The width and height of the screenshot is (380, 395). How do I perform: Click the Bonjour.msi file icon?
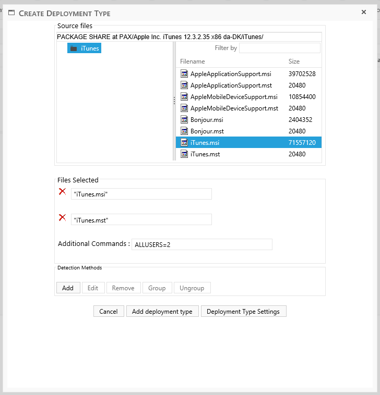pos(184,120)
